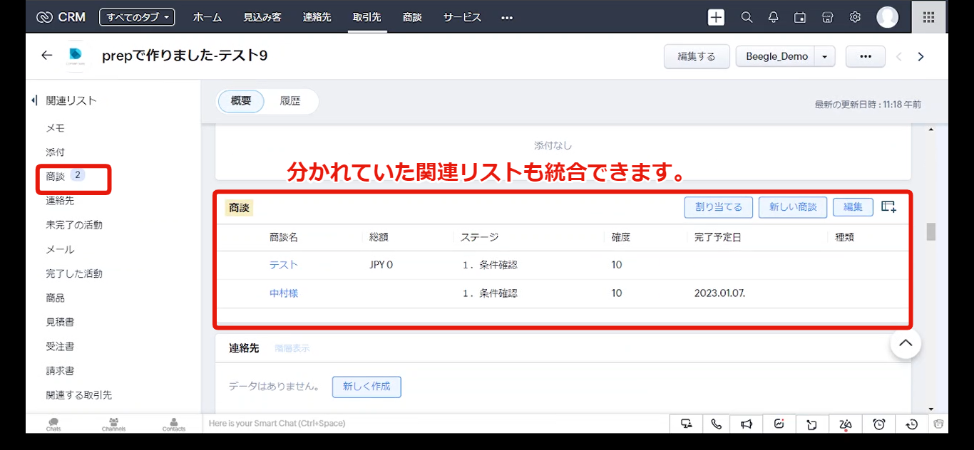Click the vertical scrollbar thumb

click(931, 231)
